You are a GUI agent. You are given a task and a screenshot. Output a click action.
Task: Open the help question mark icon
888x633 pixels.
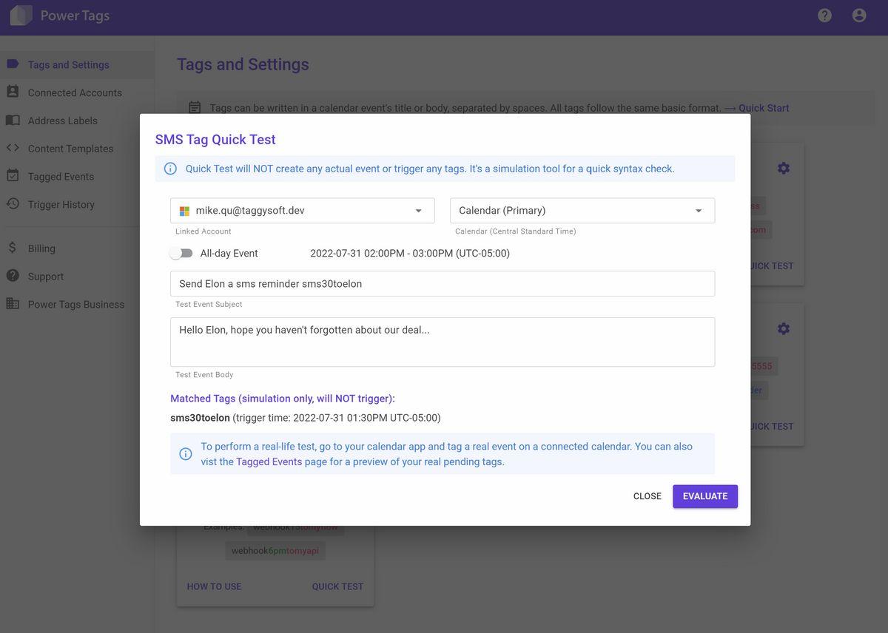click(x=824, y=15)
